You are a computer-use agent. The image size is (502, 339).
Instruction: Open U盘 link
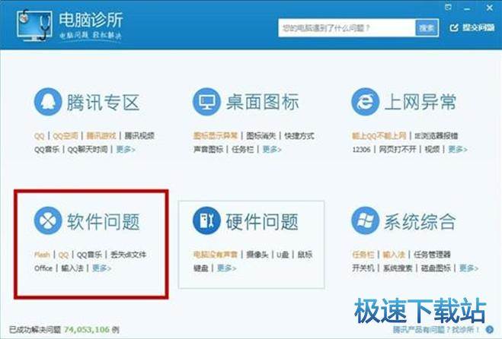point(283,255)
